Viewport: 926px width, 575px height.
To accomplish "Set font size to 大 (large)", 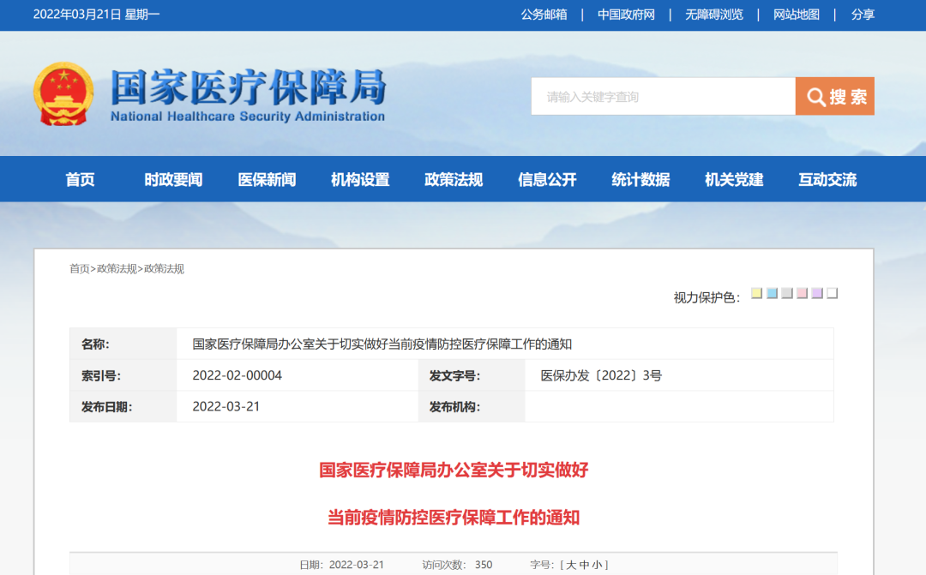I will (x=571, y=563).
